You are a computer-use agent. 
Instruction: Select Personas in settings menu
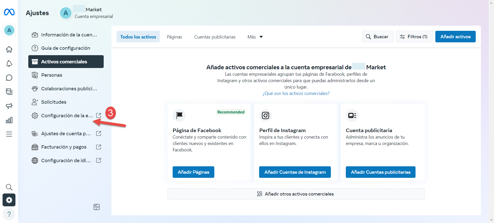point(52,75)
